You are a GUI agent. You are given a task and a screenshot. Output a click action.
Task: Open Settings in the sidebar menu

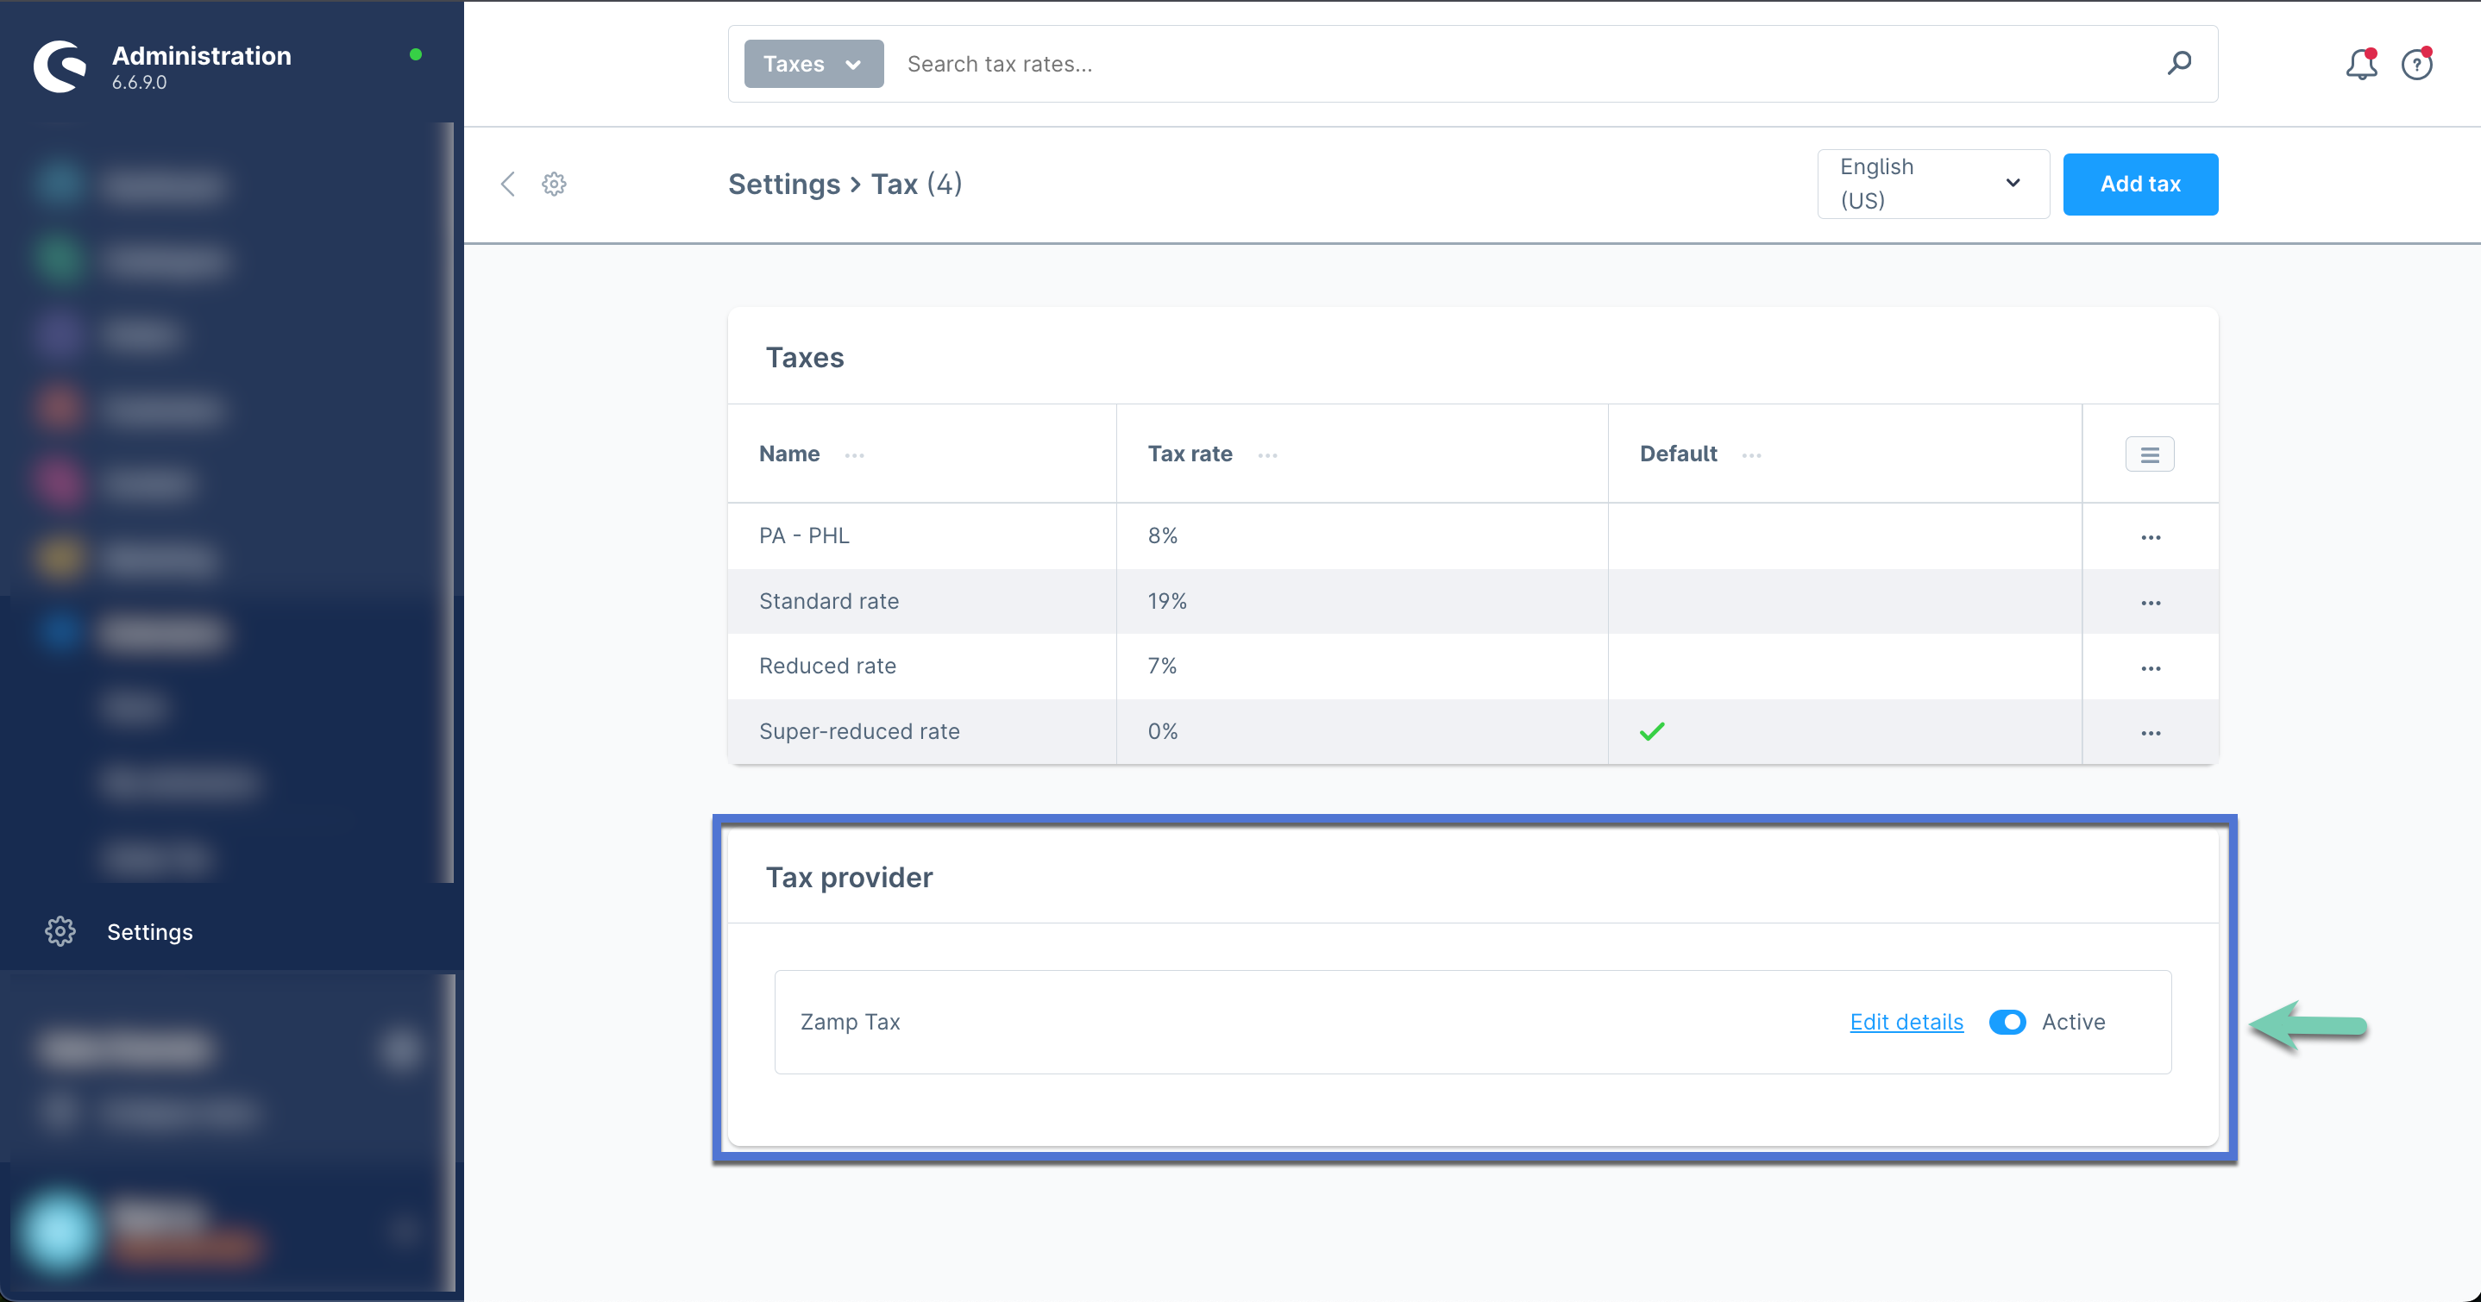149,931
